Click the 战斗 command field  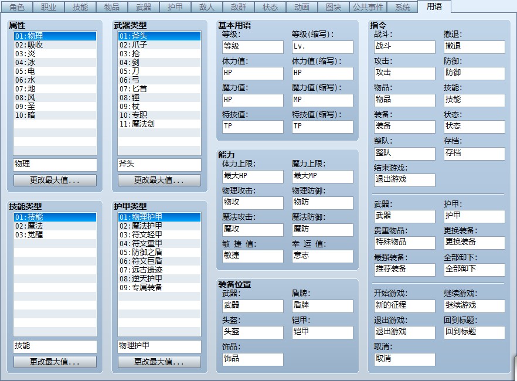[404, 47]
